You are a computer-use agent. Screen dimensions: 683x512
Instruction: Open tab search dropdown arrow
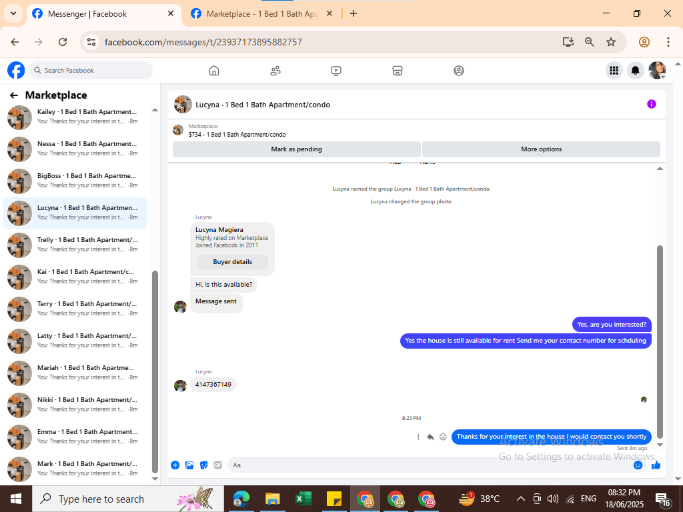13,13
